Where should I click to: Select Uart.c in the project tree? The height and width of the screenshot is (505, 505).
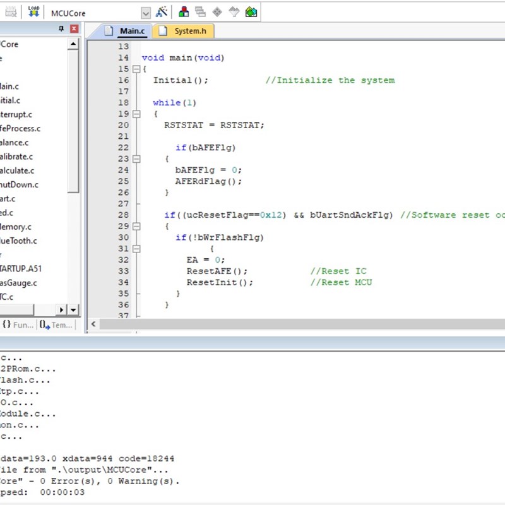click(x=8, y=199)
